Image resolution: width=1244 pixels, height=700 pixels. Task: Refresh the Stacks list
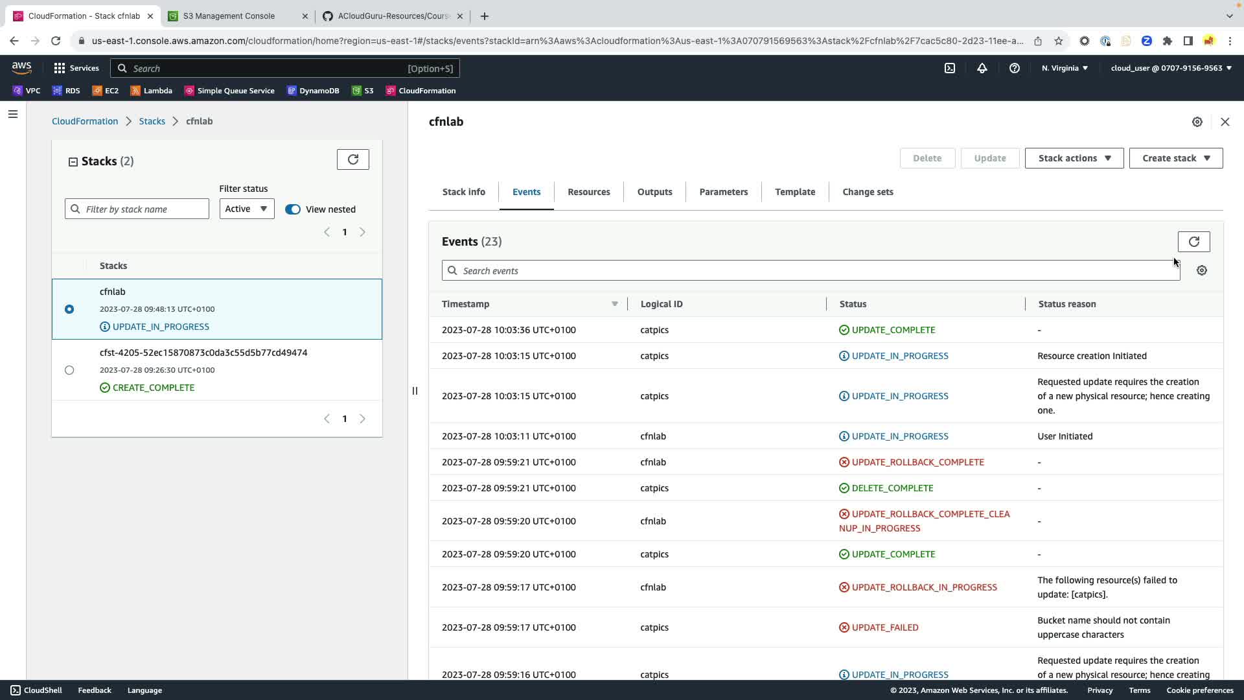[352, 159]
